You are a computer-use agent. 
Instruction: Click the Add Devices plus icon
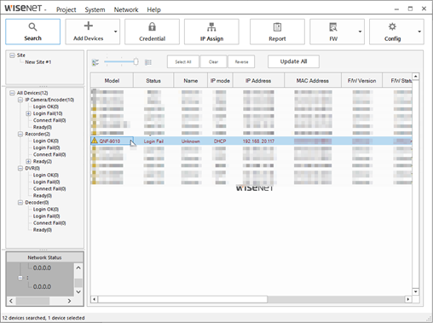[x=89, y=26]
